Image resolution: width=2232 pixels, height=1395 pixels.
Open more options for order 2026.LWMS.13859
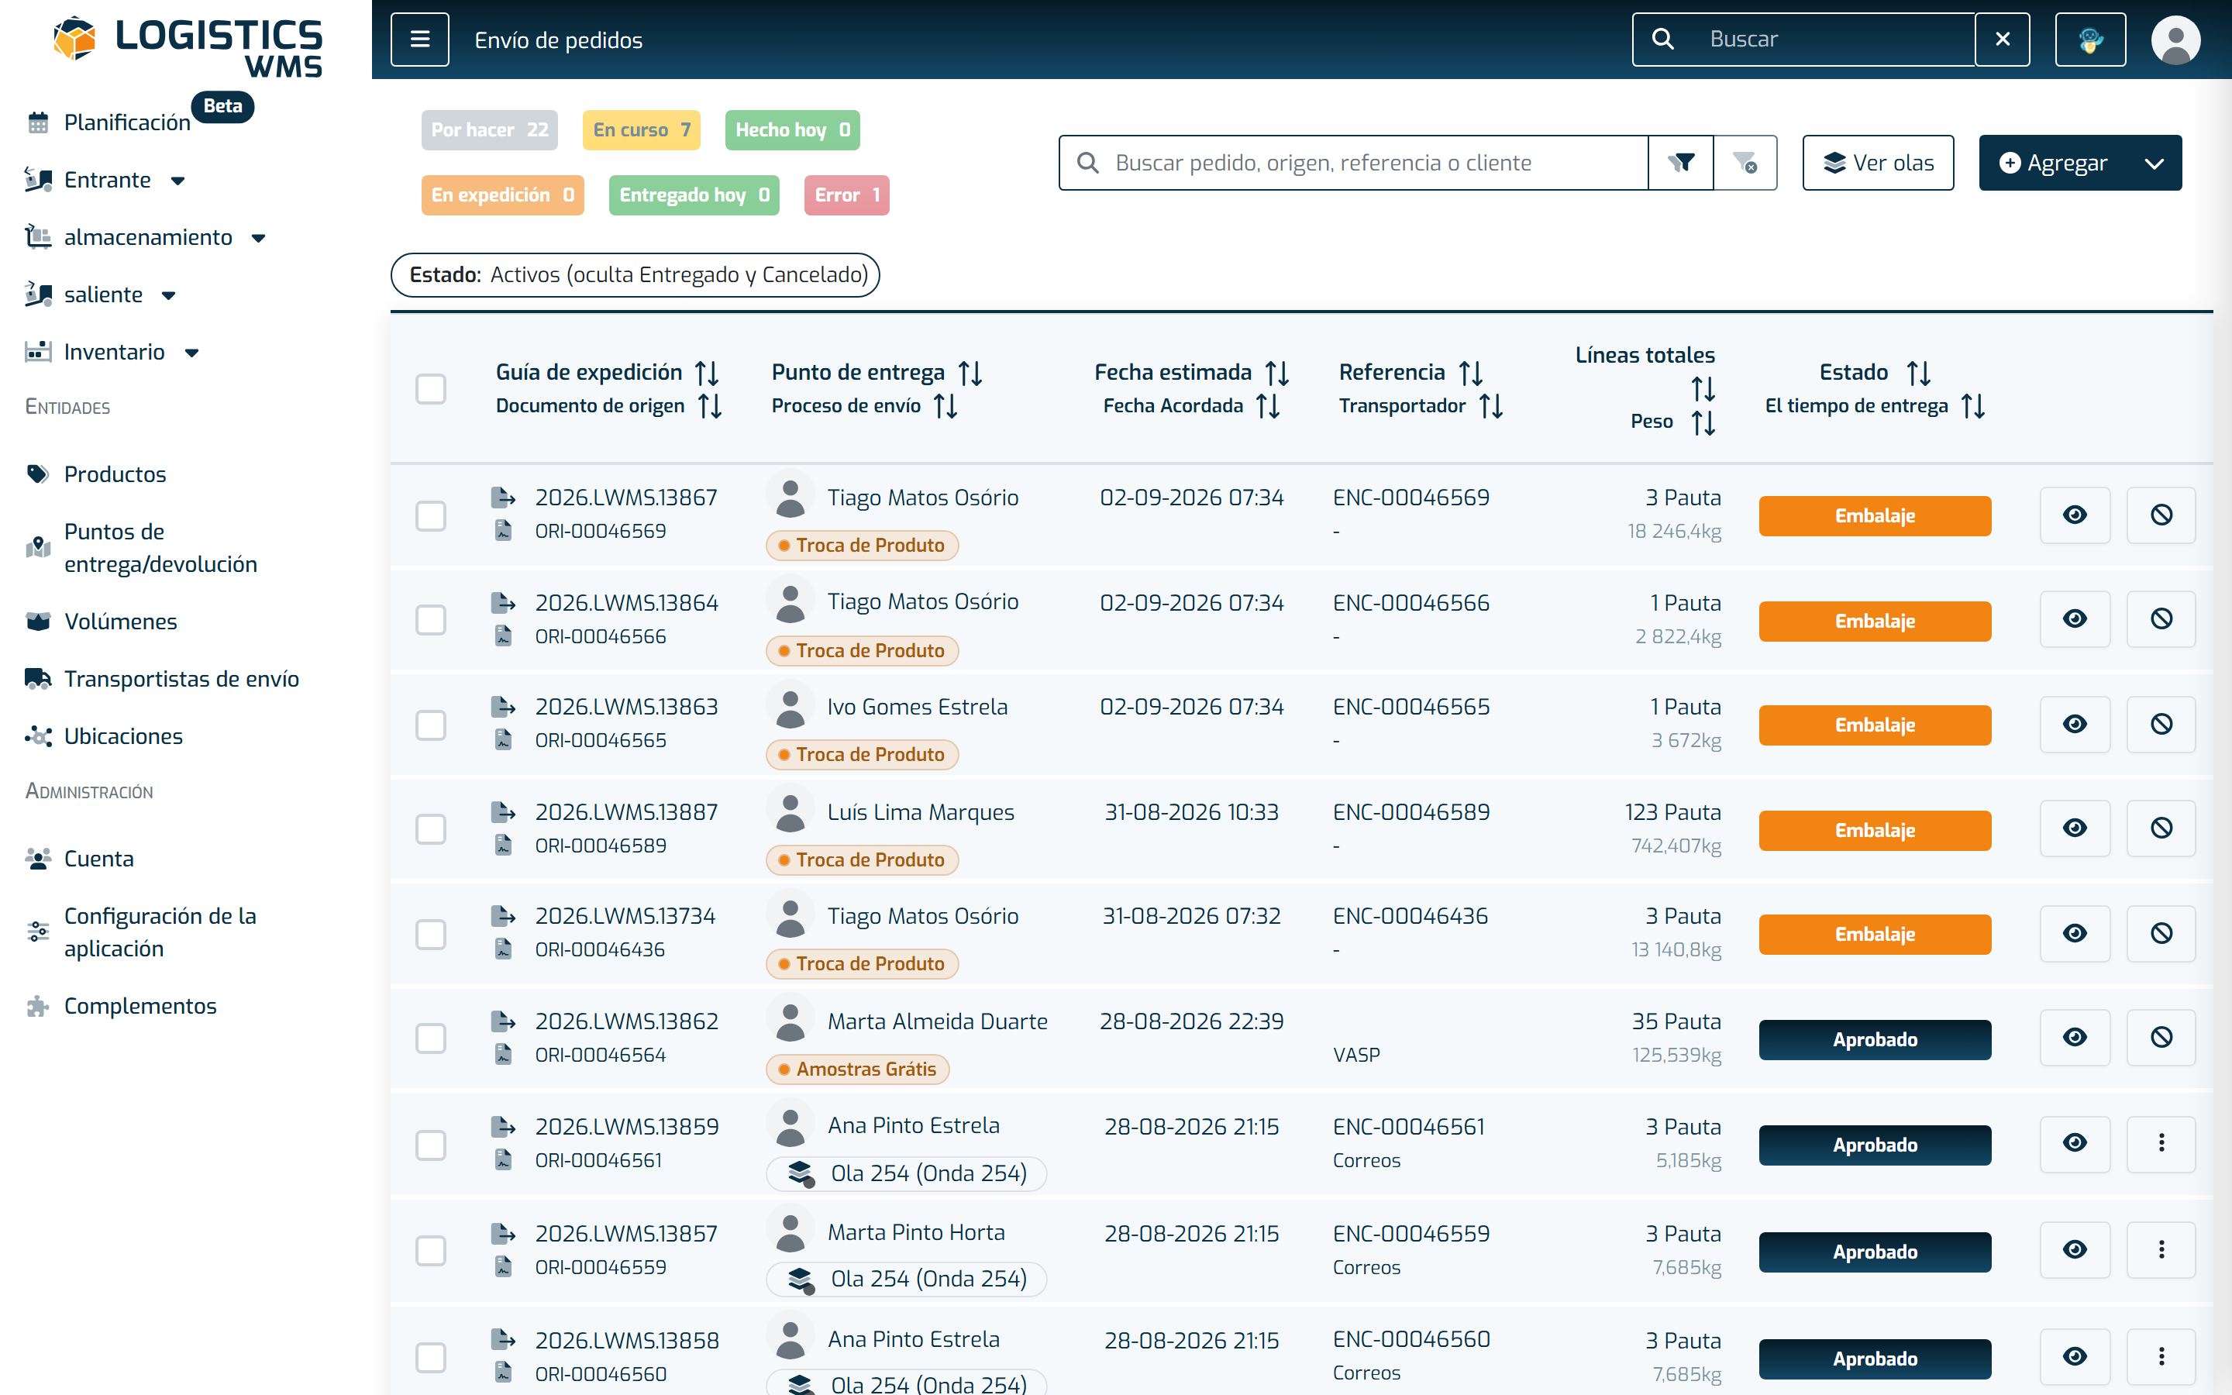point(2161,1143)
